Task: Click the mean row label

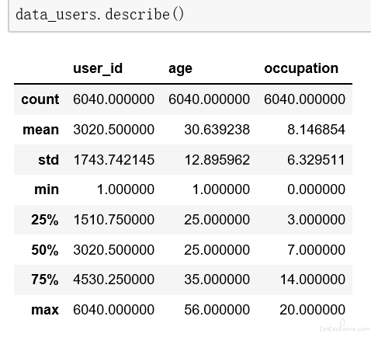Action: click(40, 130)
